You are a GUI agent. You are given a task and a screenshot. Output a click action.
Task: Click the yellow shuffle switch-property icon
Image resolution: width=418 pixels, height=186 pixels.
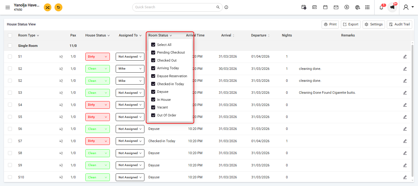(47, 7)
